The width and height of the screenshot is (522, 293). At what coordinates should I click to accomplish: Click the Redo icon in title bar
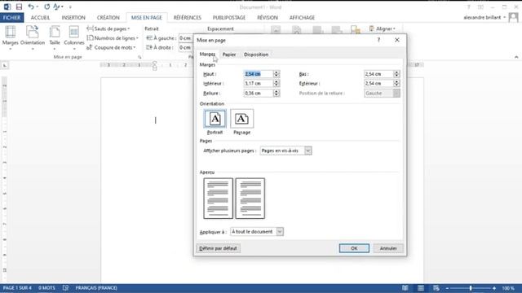pos(47,7)
